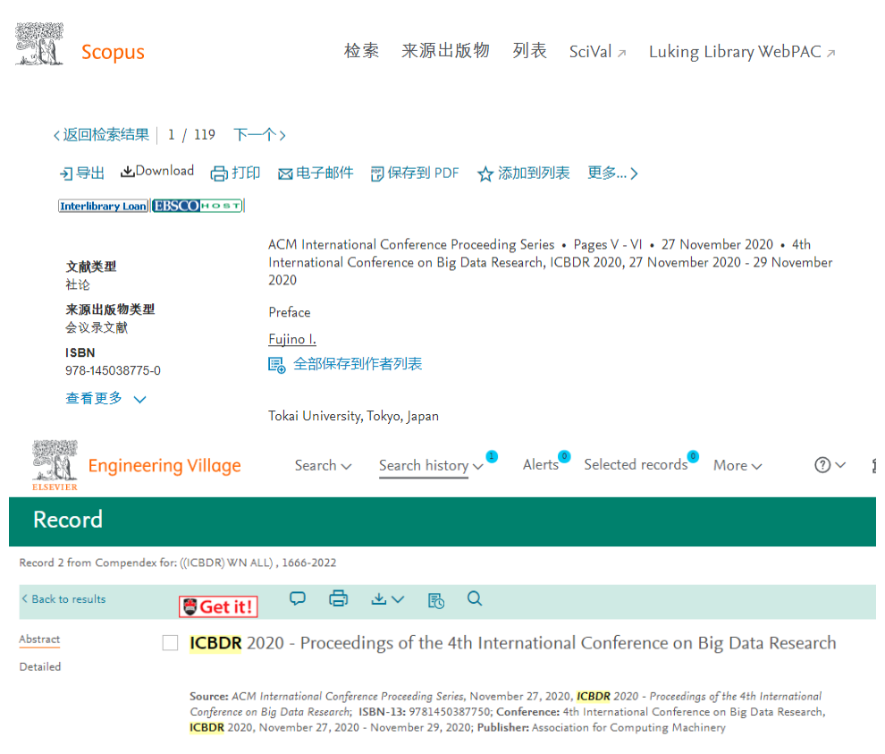Open Engineering Village home link
This screenshot has height=754, width=885.
164,465
